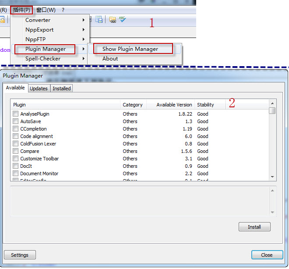
Task: Select the ColdFusion Lexer plugin name
Action: pos(38,144)
